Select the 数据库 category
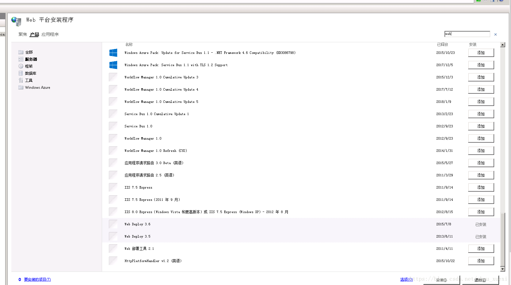Viewport: 511px width, 285px height. pyautogui.click(x=27, y=73)
